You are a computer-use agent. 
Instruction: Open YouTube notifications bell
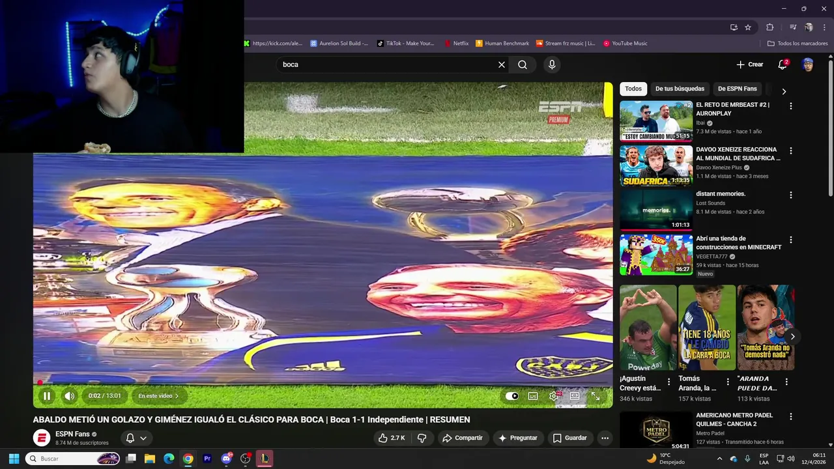(x=783, y=64)
